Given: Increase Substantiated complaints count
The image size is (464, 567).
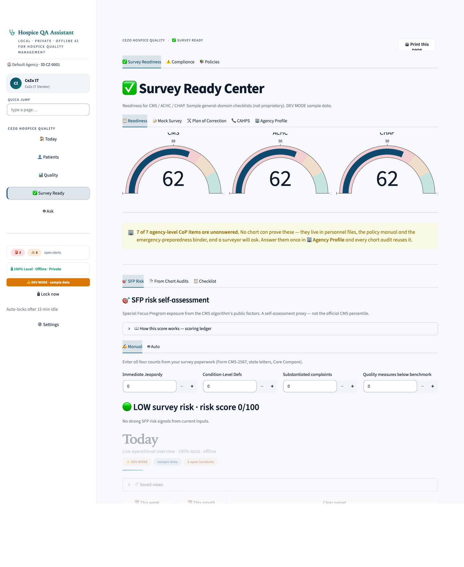Looking at the screenshot, I should pyautogui.click(x=353, y=386).
